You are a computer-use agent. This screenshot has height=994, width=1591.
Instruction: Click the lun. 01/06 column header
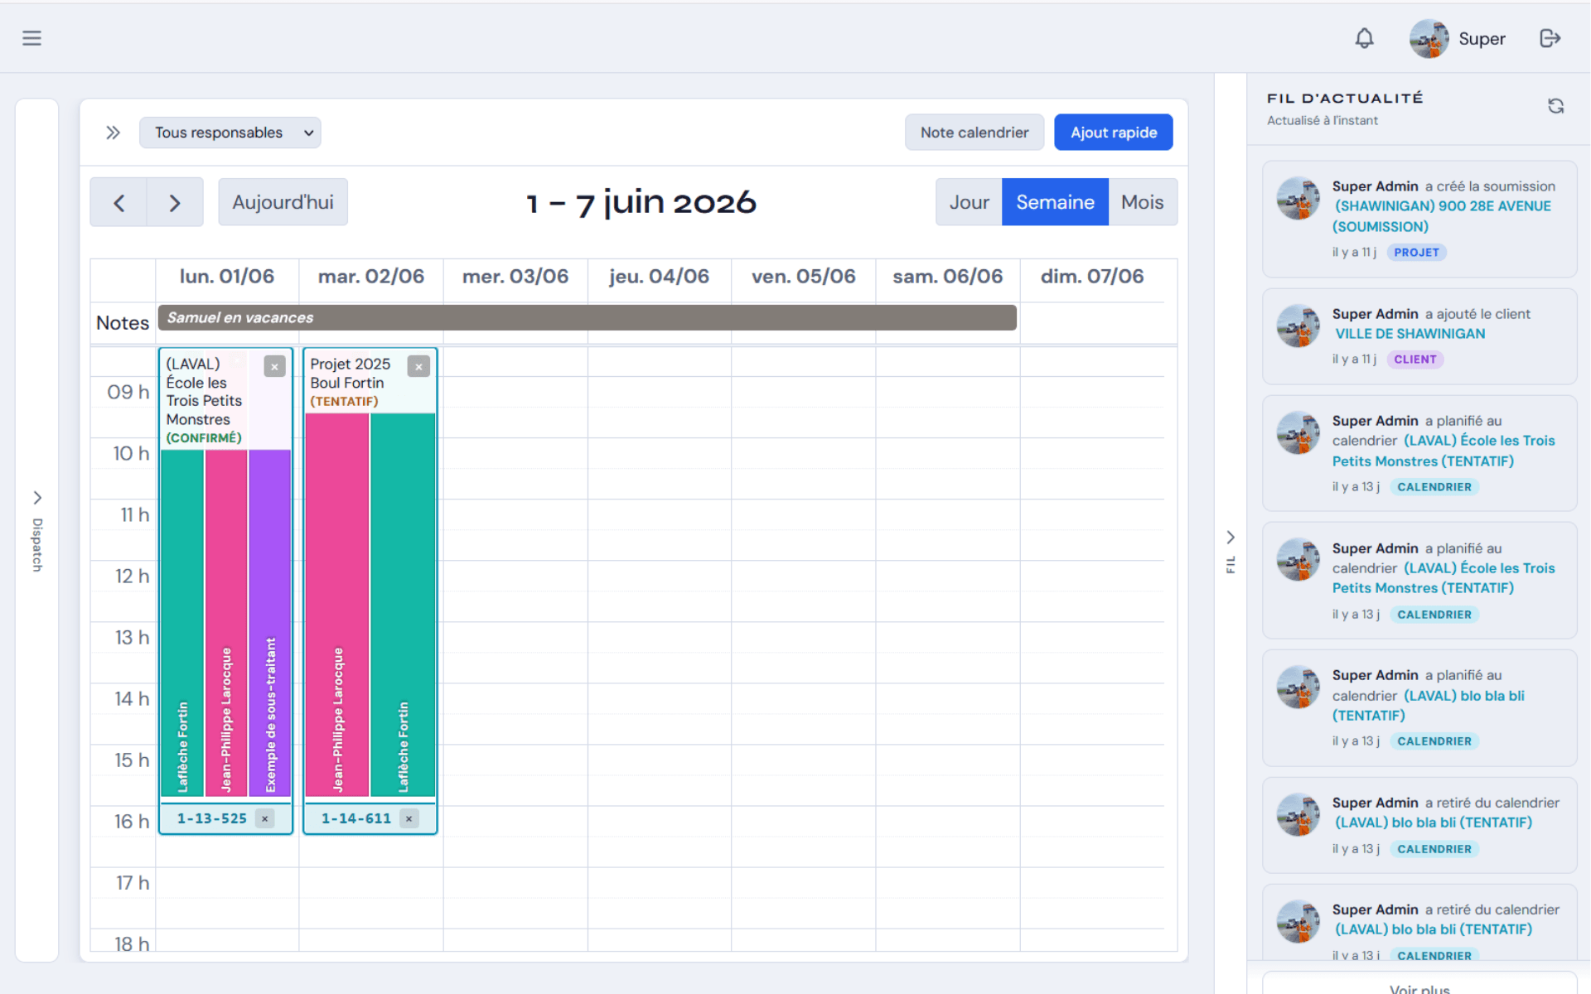[x=226, y=277]
